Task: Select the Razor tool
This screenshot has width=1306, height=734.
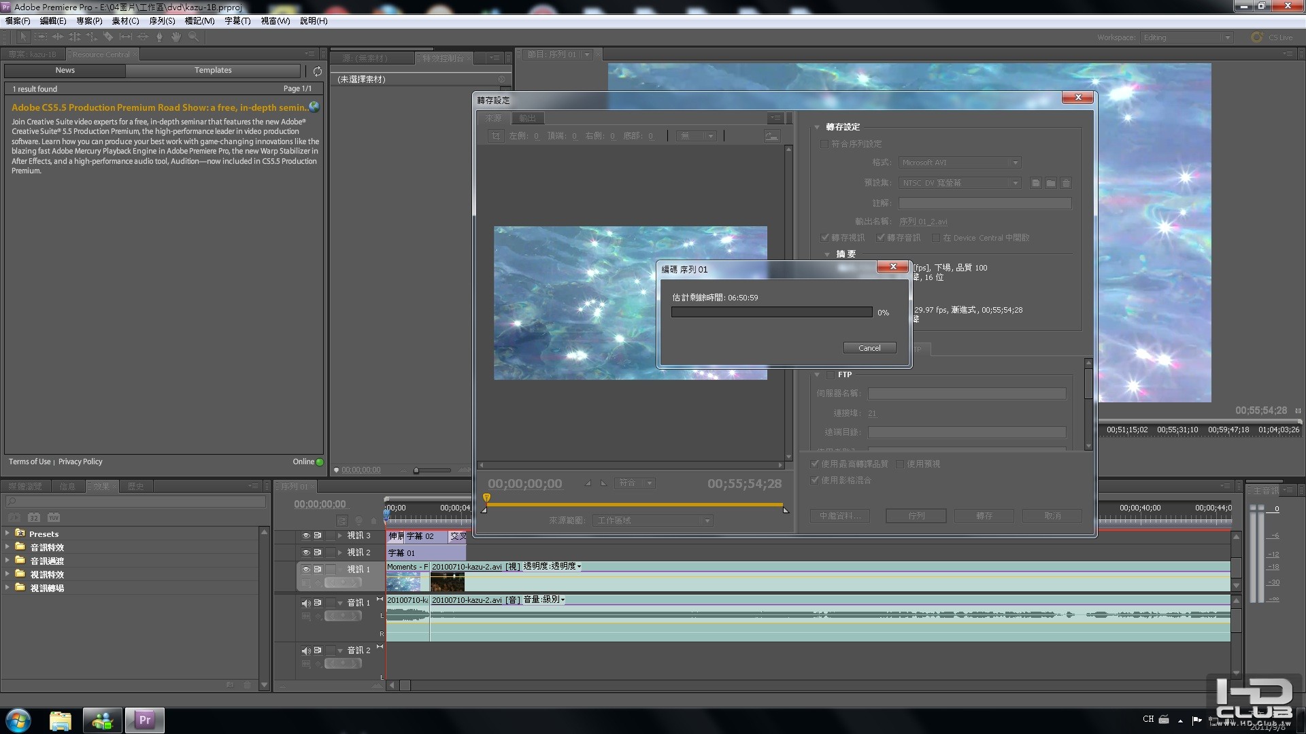Action: coord(108,37)
